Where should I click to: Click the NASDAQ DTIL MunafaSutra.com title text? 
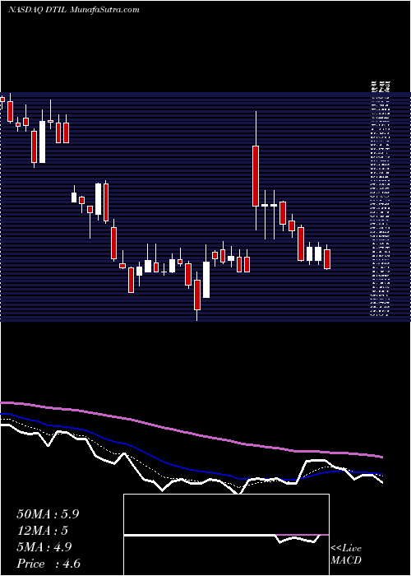click(74, 10)
